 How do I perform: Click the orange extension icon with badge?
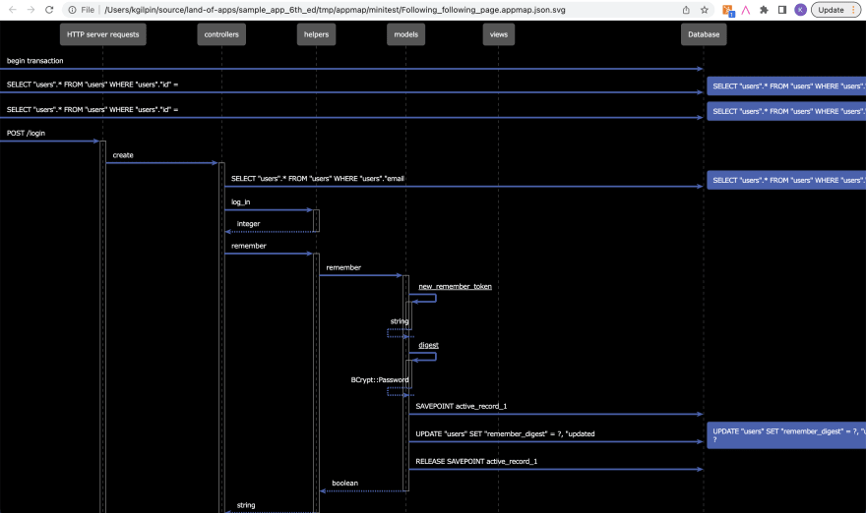728,11
